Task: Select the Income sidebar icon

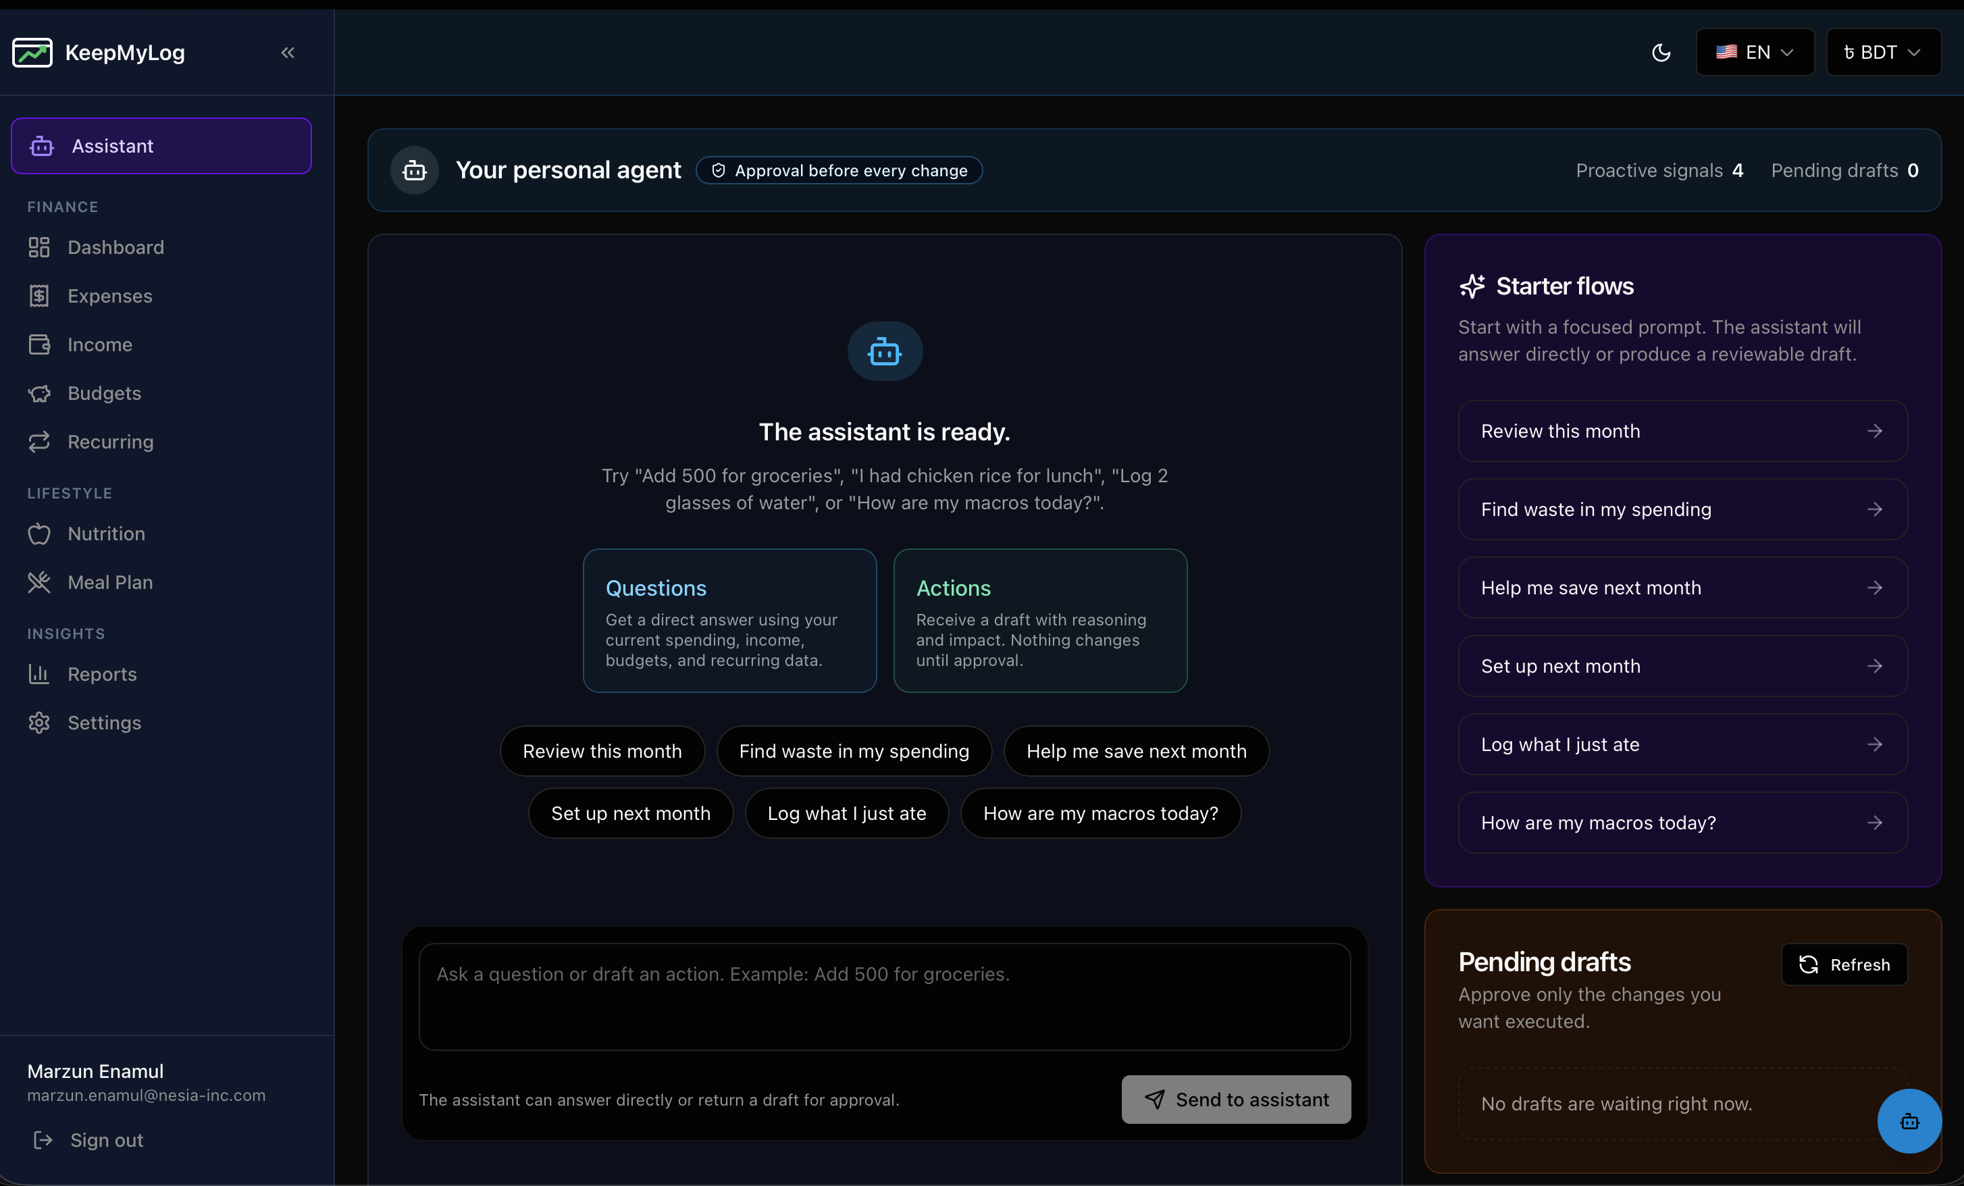Action: [40, 344]
